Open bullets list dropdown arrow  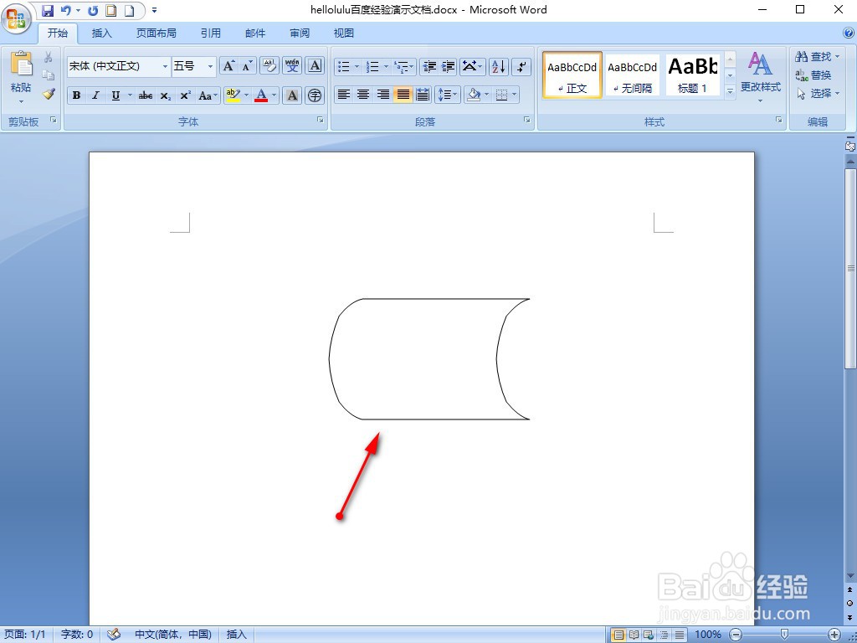pyautogui.click(x=357, y=66)
